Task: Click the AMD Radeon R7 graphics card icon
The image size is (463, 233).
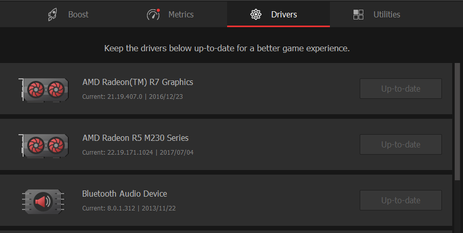Action: click(x=43, y=89)
